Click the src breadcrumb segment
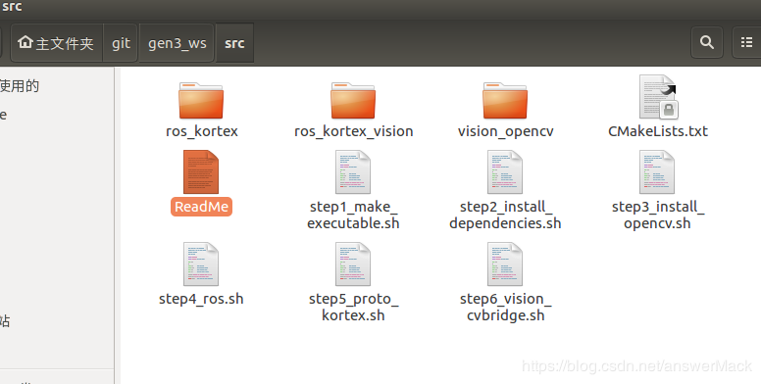This screenshot has height=384, width=761. [x=234, y=43]
